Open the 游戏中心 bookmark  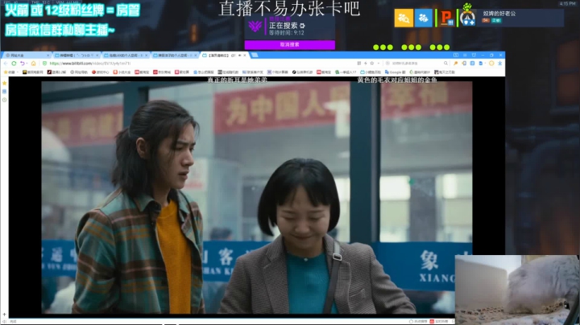100,72
